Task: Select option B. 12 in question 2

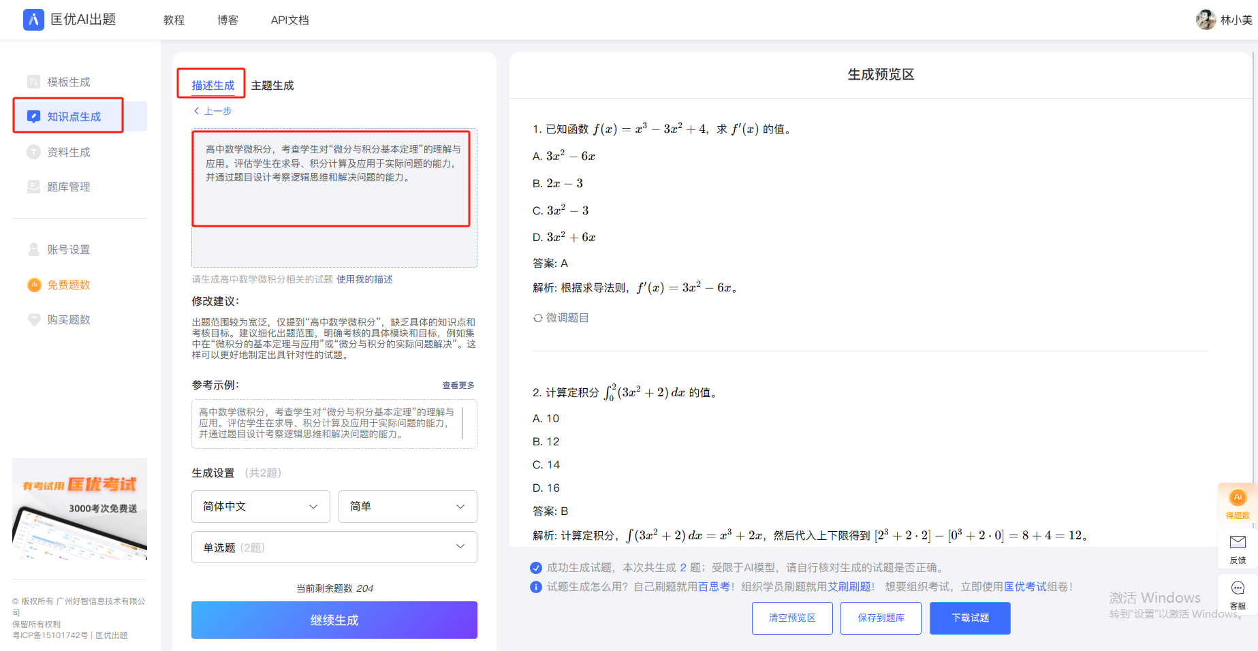Action: coord(546,441)
